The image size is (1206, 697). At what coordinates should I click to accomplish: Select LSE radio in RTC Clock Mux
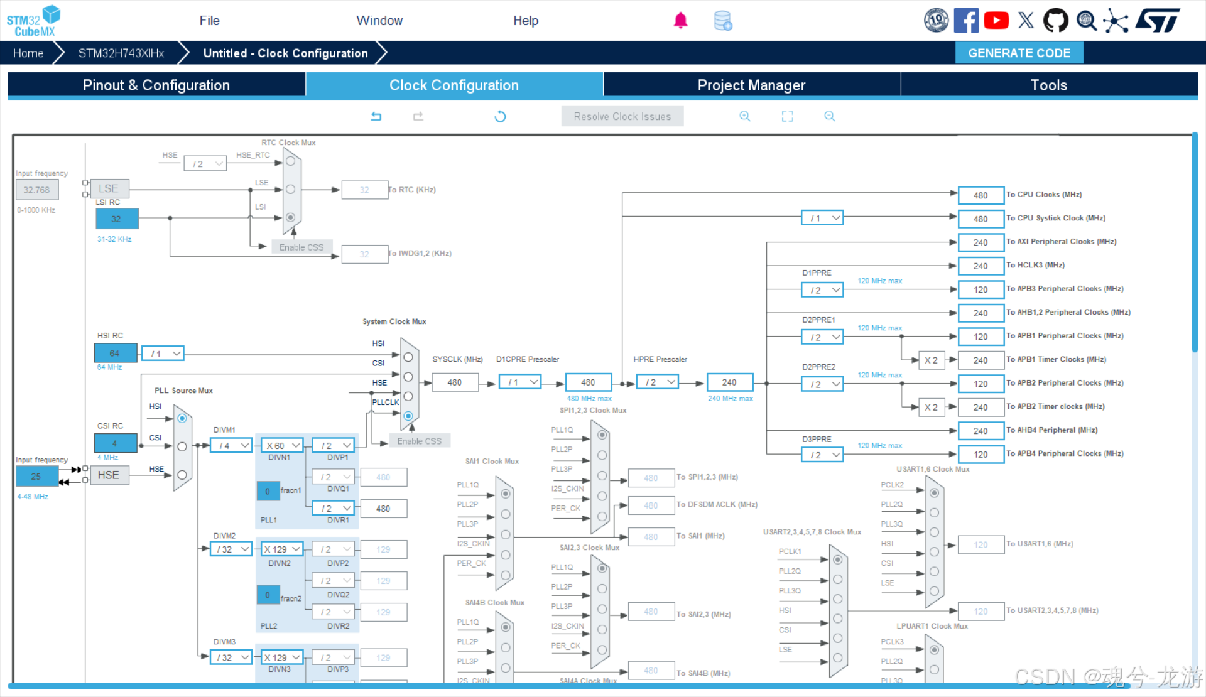[x=290, y=189]
